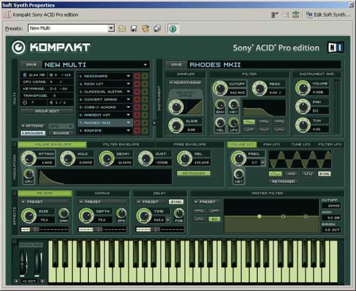Click the envelope Decay knob
Image resolution: width=356 pixels, height=291 pixels.
click(107, 158)
